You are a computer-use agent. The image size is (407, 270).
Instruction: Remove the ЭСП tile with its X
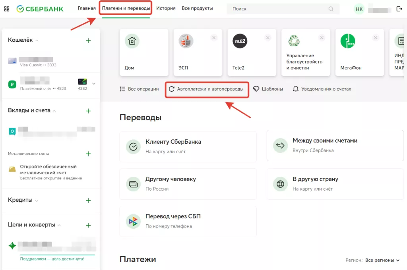214,38
